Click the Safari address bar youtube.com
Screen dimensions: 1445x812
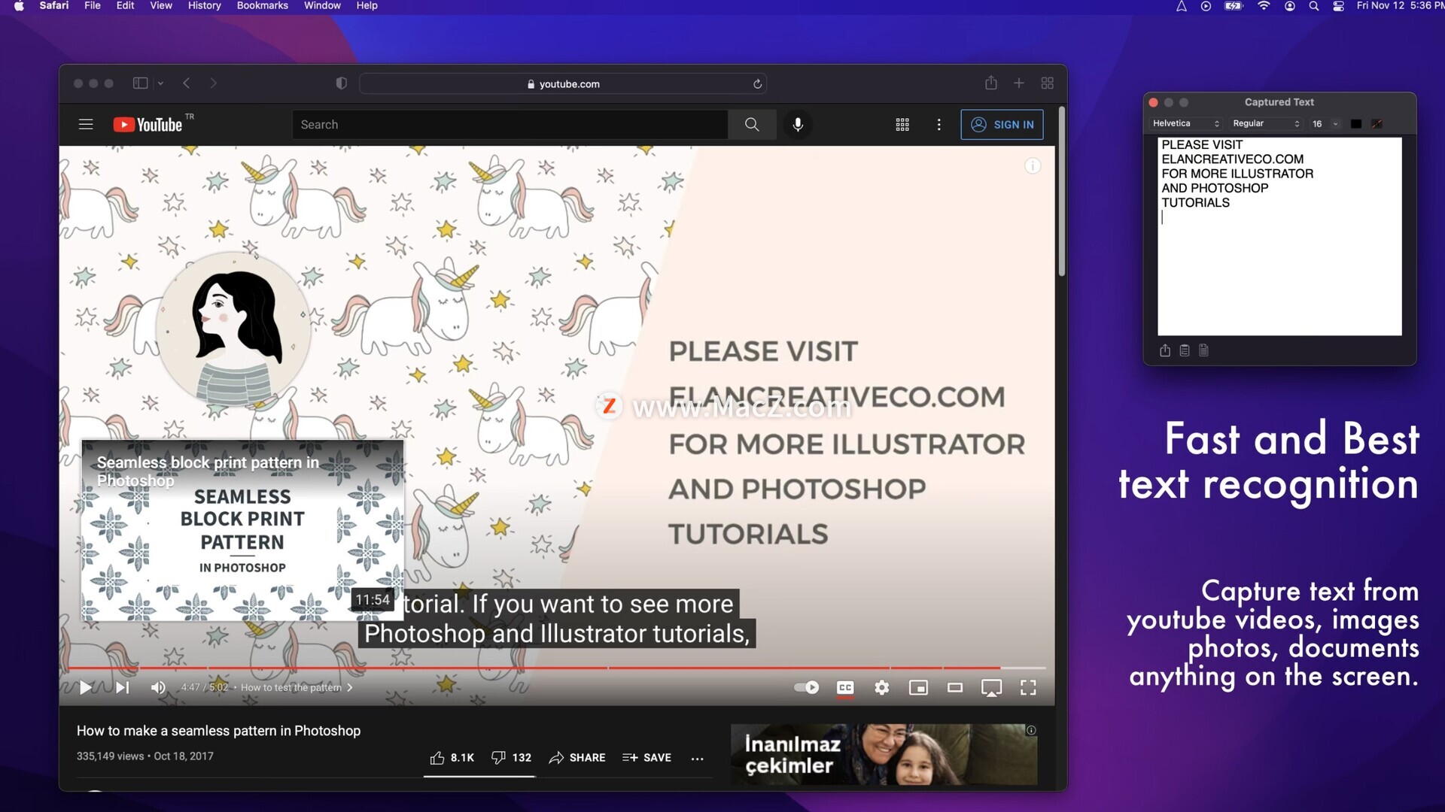coord(563,84)
